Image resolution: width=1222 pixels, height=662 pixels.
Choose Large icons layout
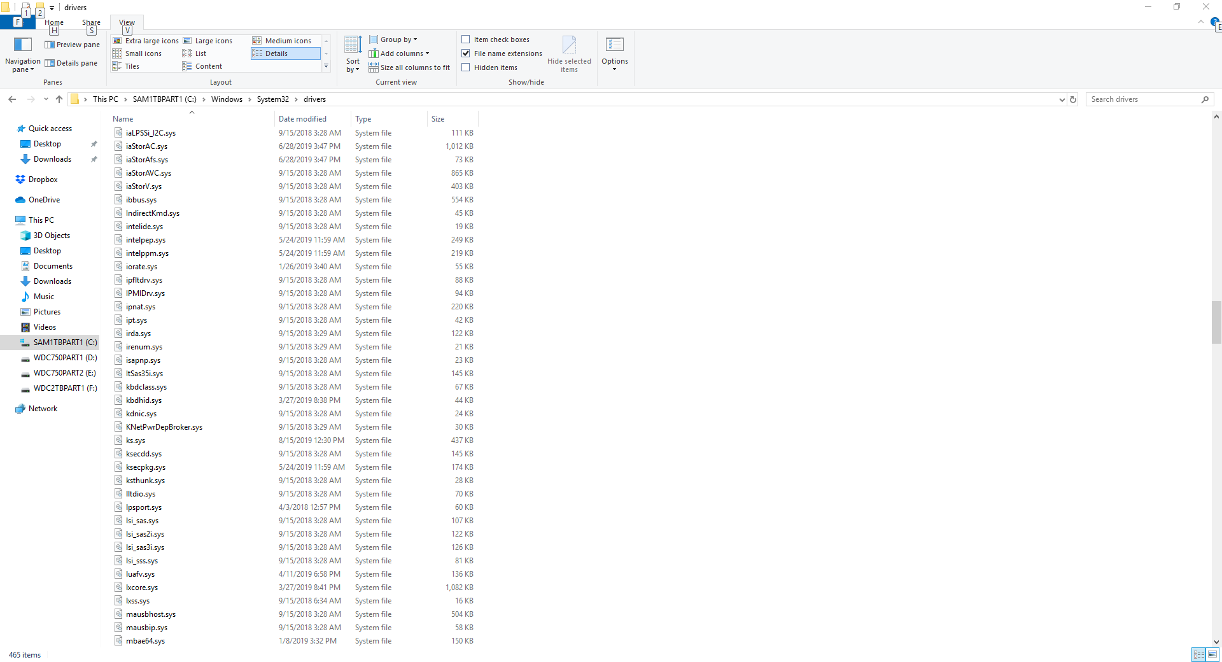coord(207,41)
